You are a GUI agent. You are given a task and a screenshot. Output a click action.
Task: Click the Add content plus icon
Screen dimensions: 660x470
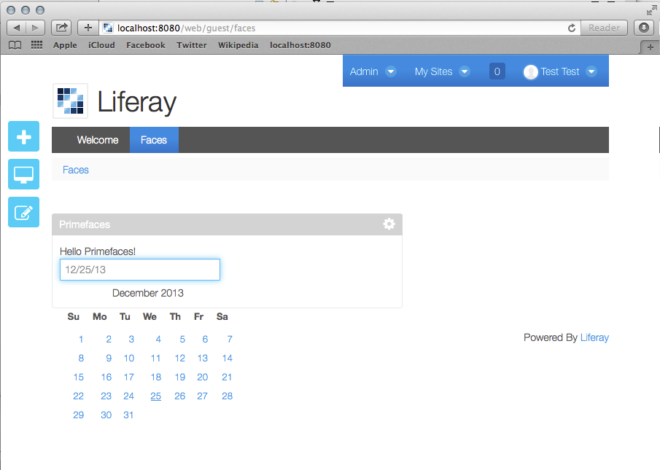pyautogui.click(x=23, y=136)
